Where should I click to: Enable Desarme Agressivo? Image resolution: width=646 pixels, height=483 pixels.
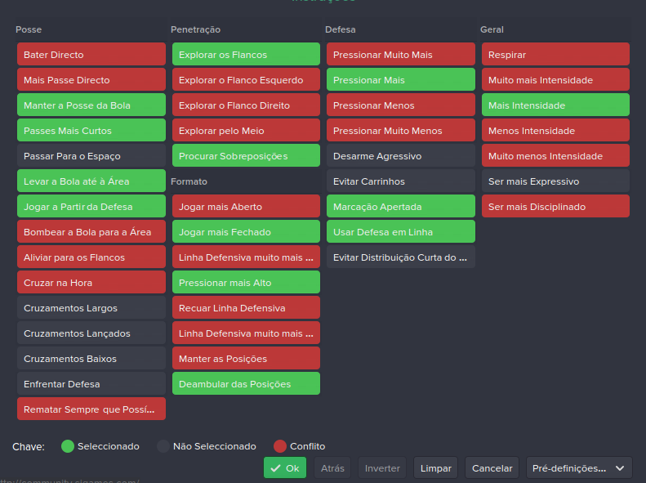tap(401, 156)
